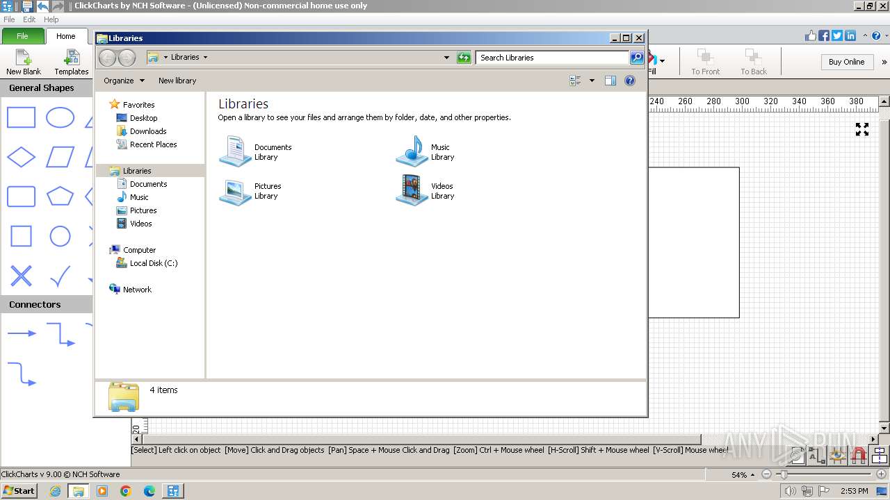Create a New Blank diagram
The width and height of the screenshot is (890, 500).
click(x=24, y=62)
